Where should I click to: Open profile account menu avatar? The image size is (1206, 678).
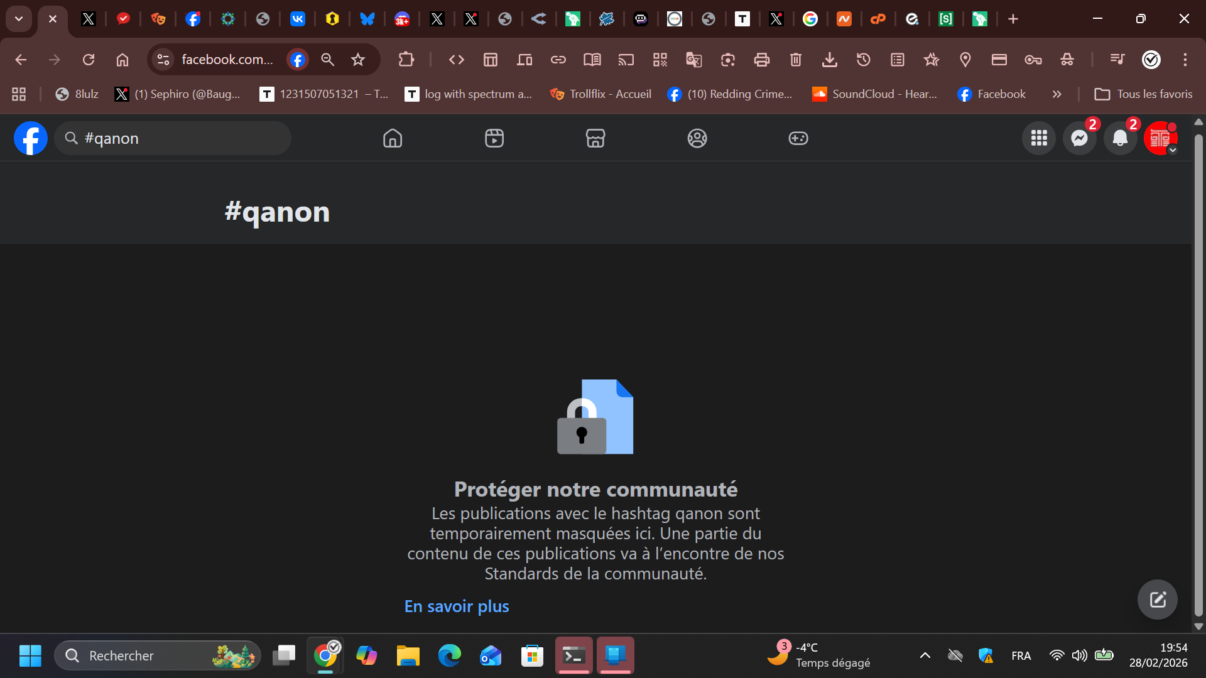click(1160, 138)
